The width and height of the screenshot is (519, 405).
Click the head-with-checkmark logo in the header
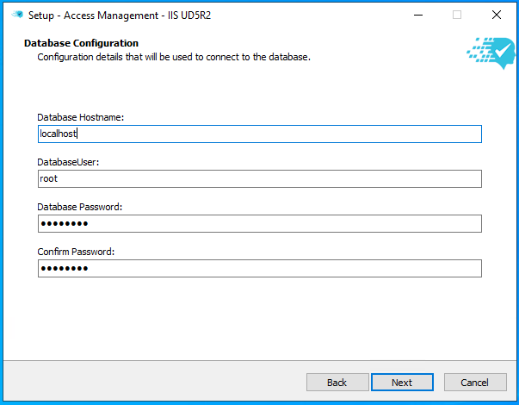491,53
